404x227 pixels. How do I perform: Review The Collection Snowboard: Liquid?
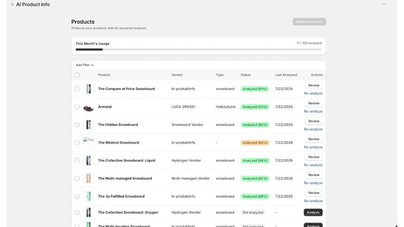pyautogui.click(x=314, y=157)
